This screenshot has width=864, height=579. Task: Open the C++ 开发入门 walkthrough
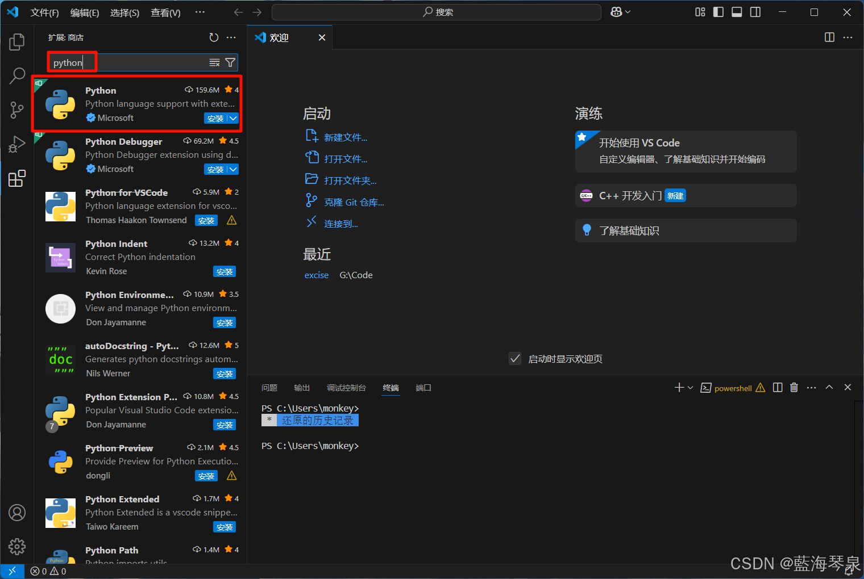(686, 196)
